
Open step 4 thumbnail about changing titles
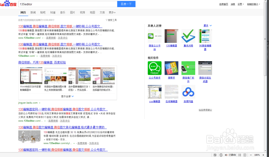104,76
